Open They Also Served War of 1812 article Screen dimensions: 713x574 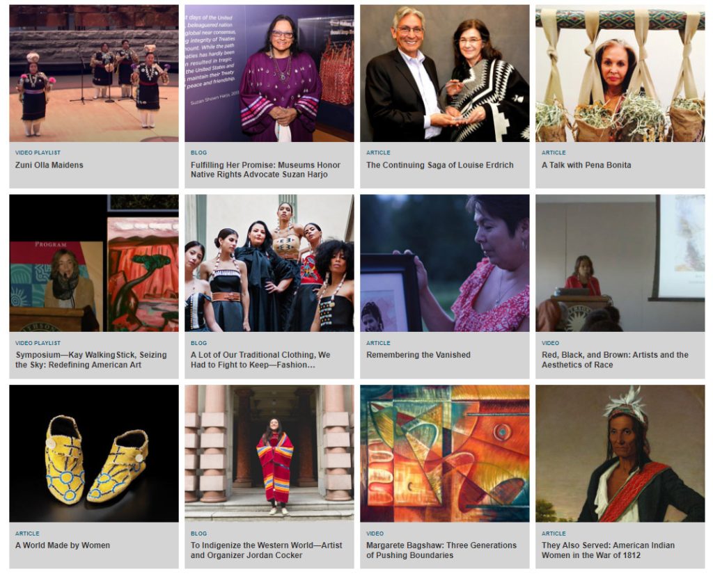608,550
